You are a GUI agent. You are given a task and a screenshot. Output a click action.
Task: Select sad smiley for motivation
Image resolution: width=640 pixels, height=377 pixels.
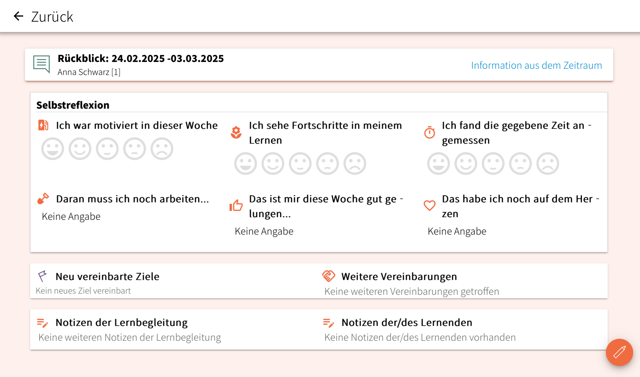162,149
